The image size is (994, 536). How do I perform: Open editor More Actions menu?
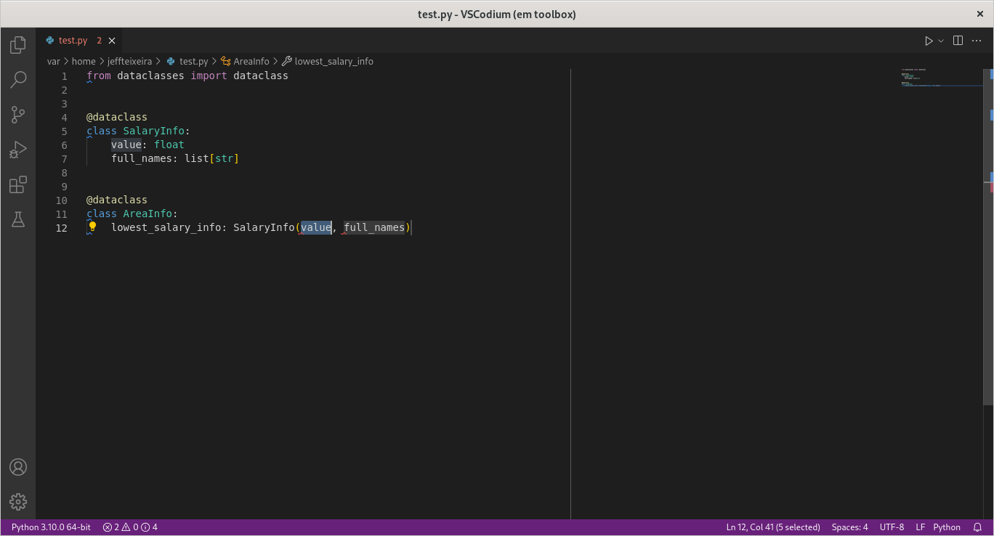[976, 40]
